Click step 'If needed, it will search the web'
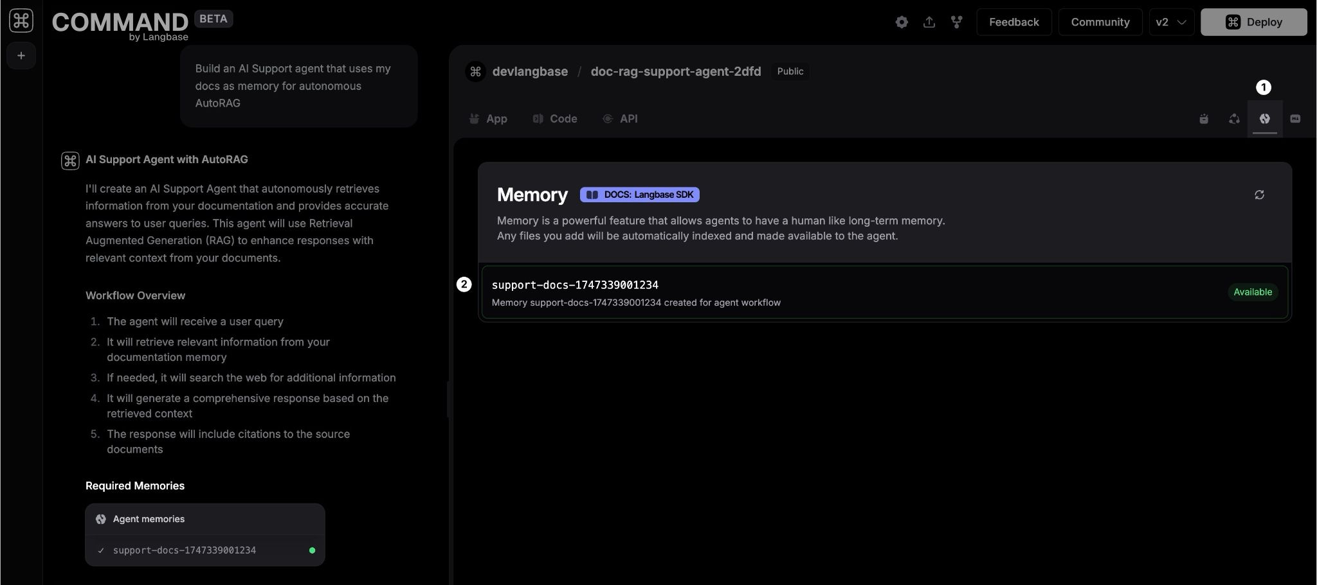 point(251,378)
